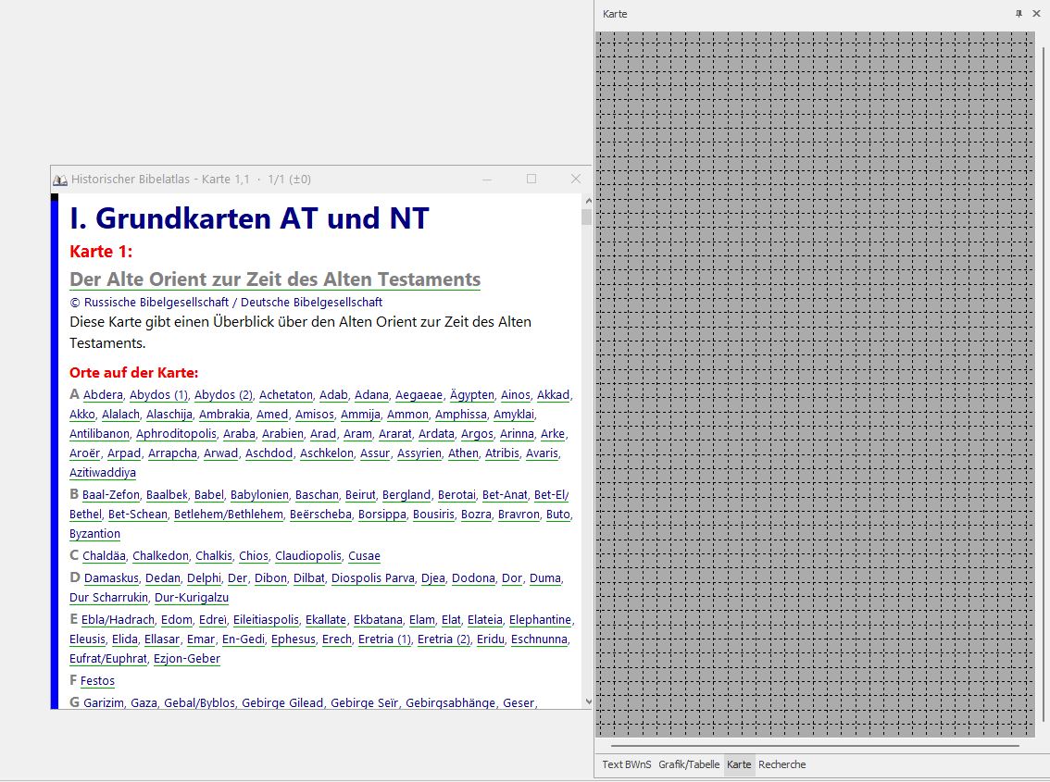
Task: Open the Claudiopolis link
Action: coord(308,555)
